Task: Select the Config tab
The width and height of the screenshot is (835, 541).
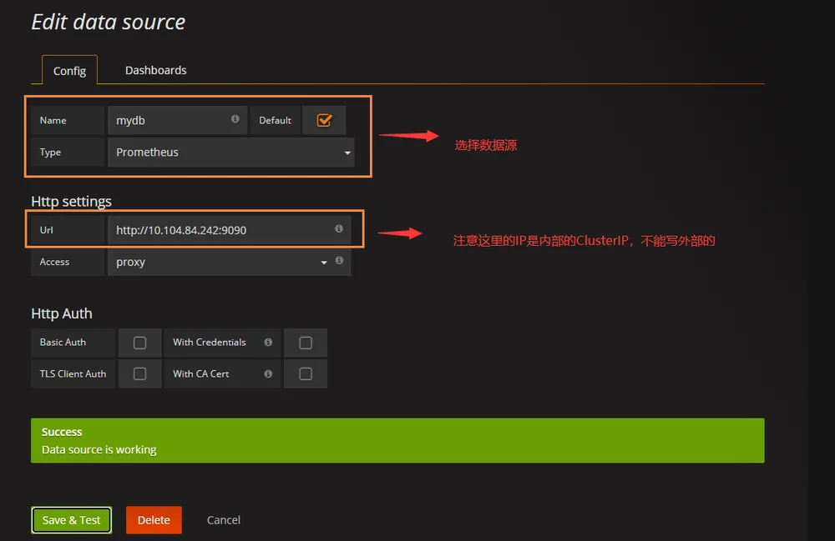Action: click(69, 71)
